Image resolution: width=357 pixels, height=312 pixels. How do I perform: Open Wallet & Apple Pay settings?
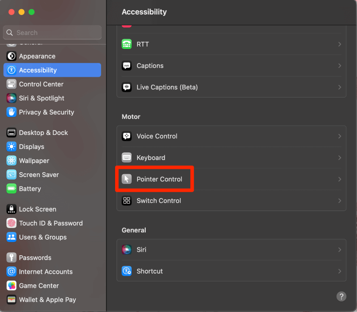47,299
